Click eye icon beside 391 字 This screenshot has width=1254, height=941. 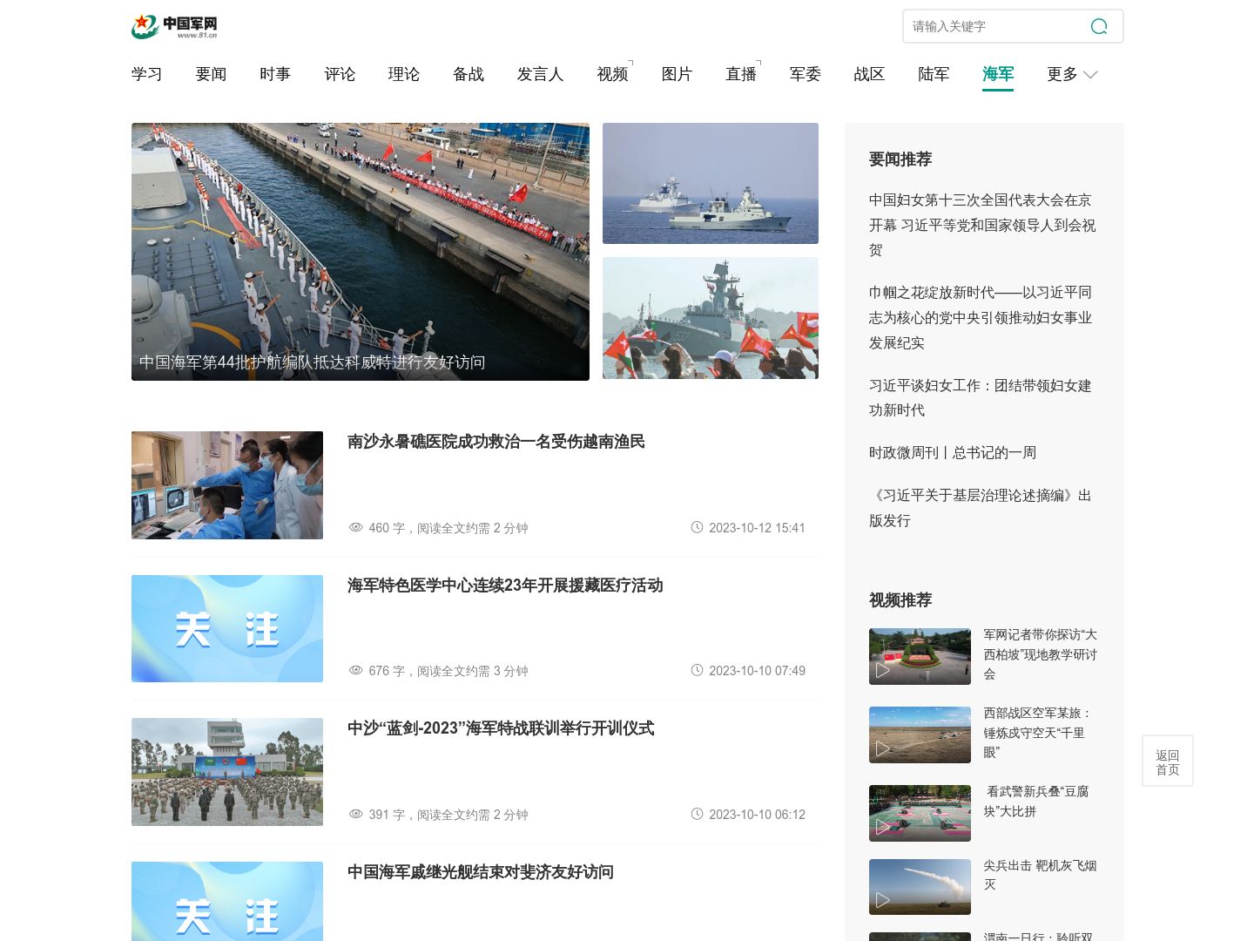(355, 814)
